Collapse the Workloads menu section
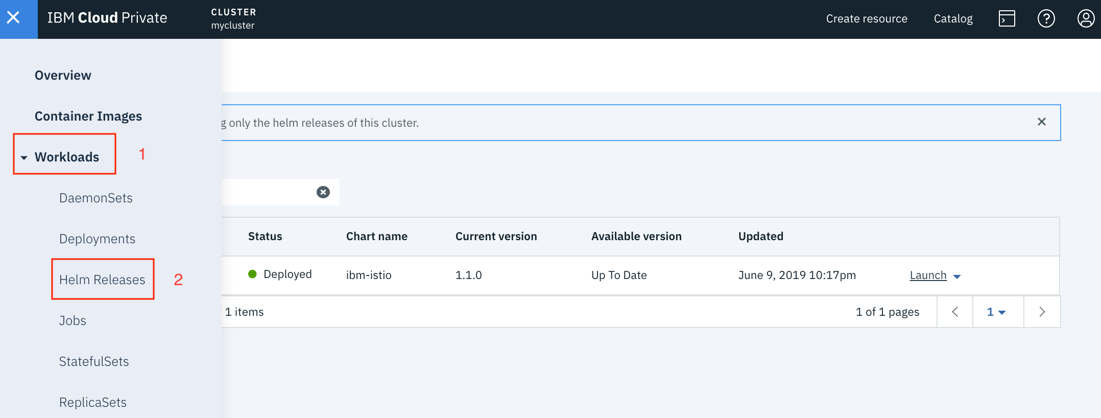The width and height of the screenshot is (1101, 418). click(24, 158)
